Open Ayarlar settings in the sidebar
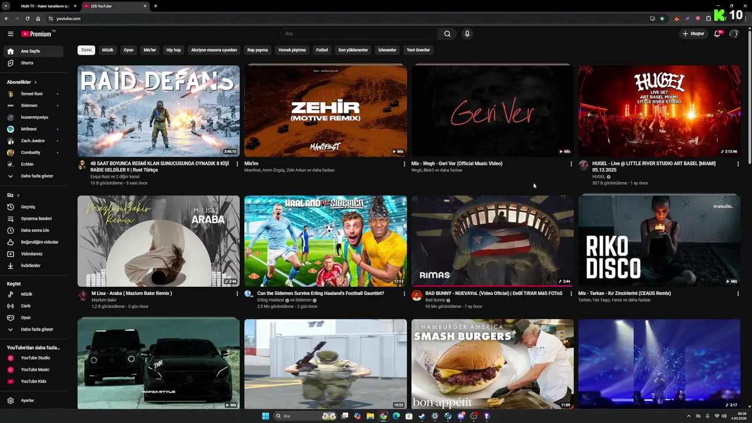The height and width of the screenshot is (423, 752). point(33,400)
